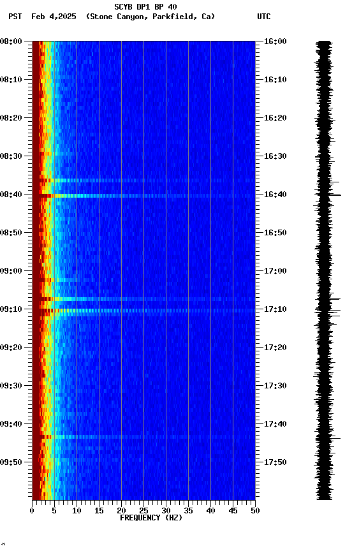This screenshot has width=352, height=551.
Task: Click the 08:20 PST time label
Action: tap(11, 118)
